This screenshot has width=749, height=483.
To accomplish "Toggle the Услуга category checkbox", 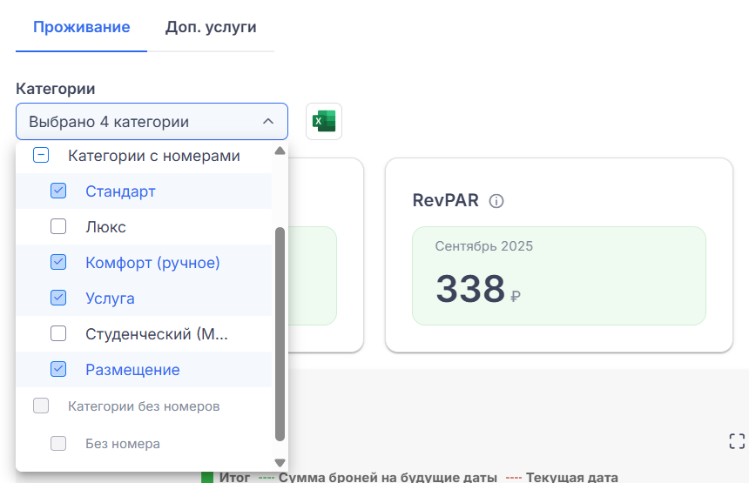I will pyautogui.click(x=58, y=298).
